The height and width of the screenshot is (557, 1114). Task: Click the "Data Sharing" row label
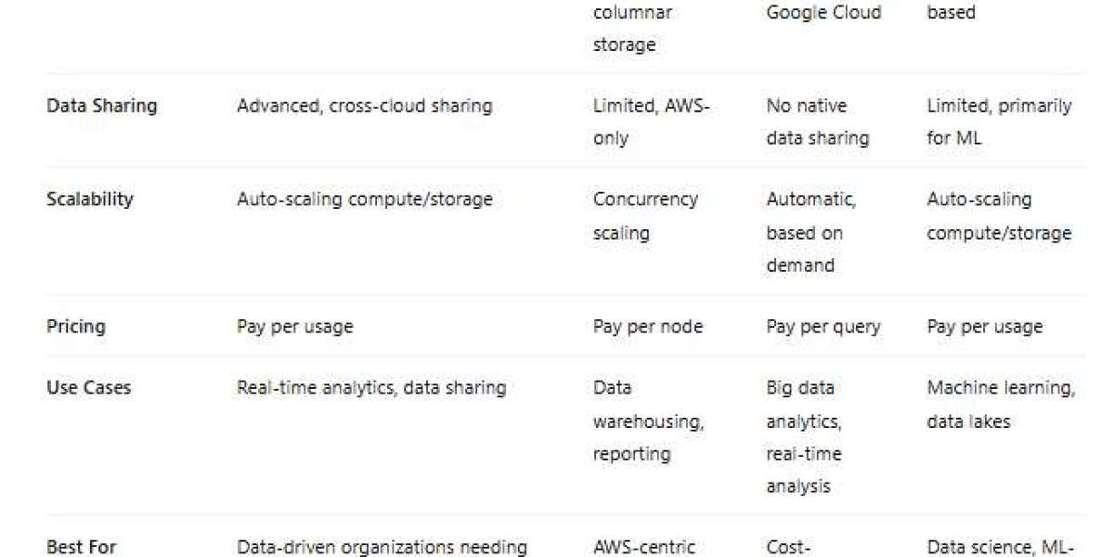[102, 106]
